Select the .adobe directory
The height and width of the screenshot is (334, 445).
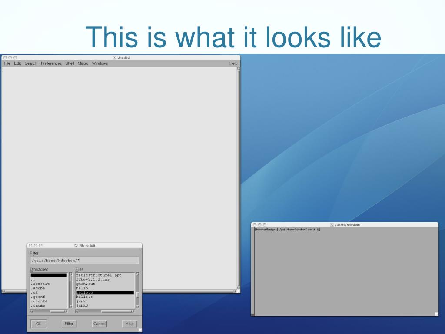click(x=49, y=288)
